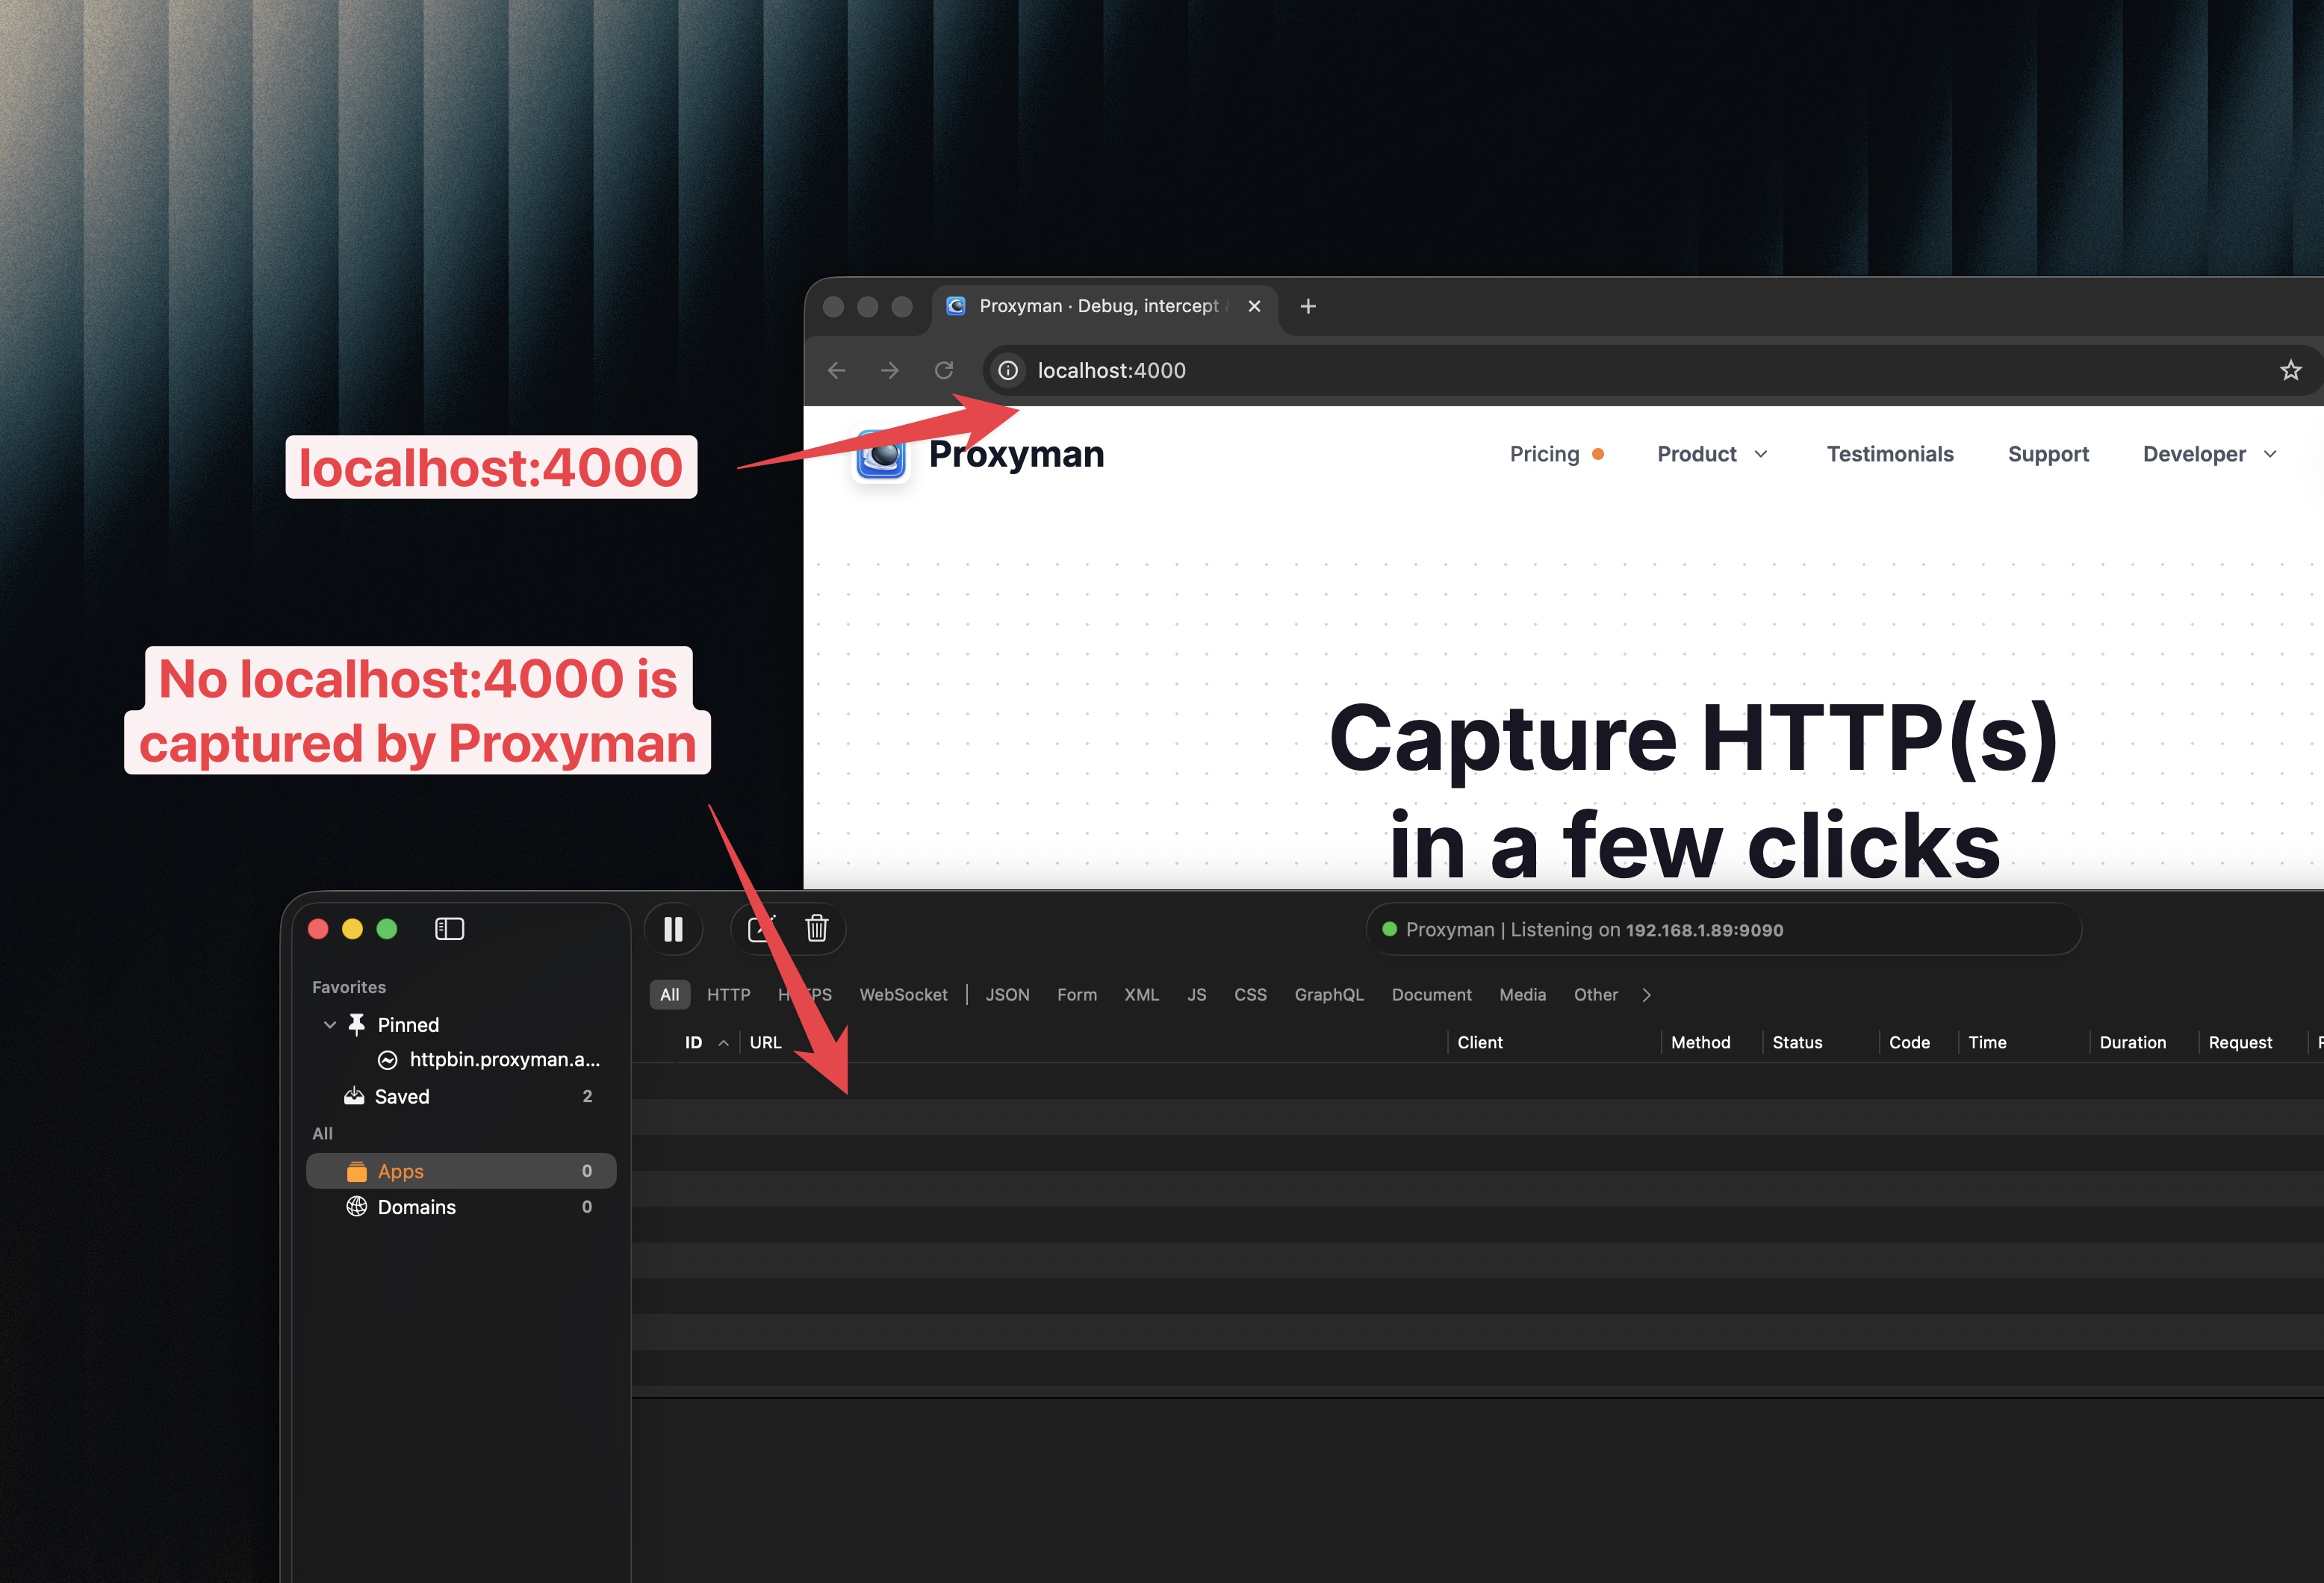Toggle the GraphQL content filter

(1329, 994)
